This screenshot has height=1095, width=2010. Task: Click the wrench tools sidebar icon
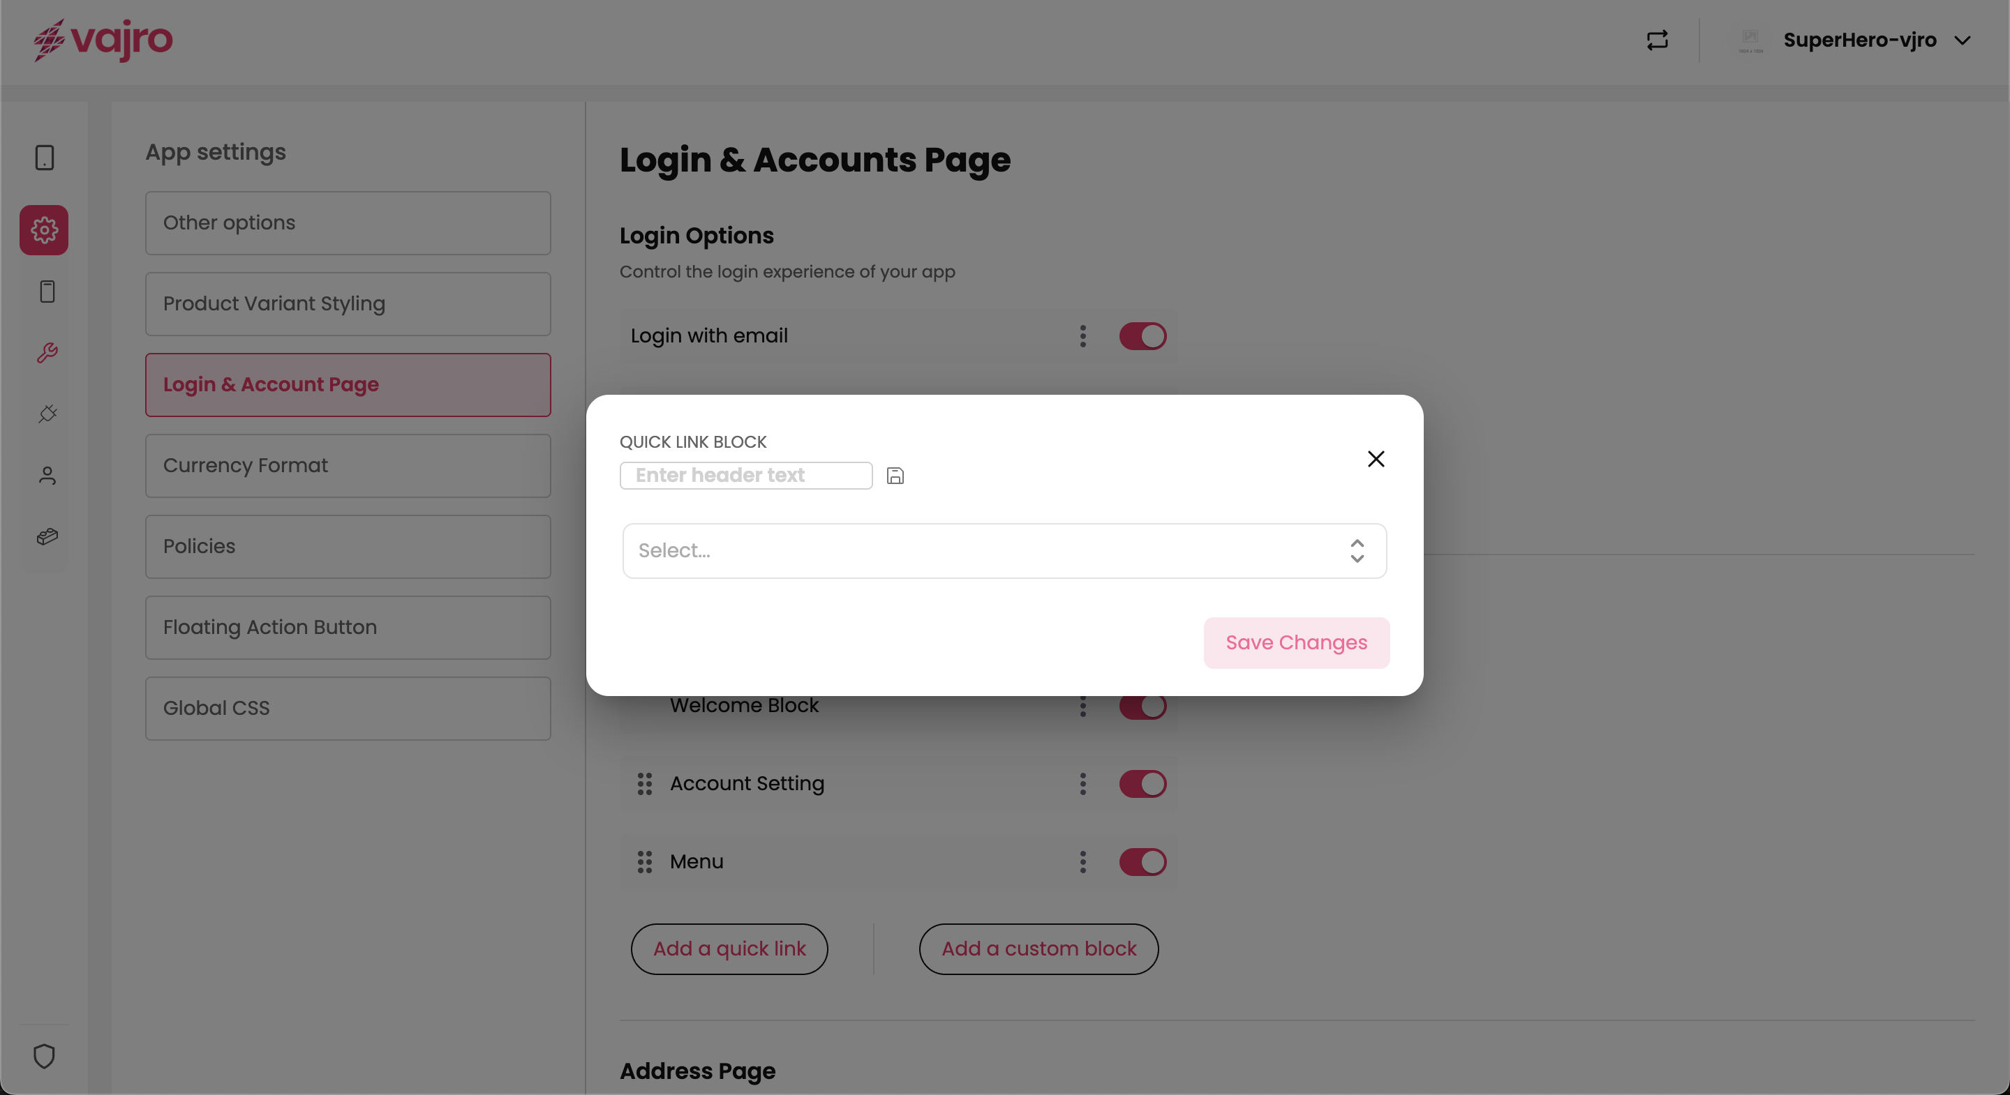[x=47, y=354]
